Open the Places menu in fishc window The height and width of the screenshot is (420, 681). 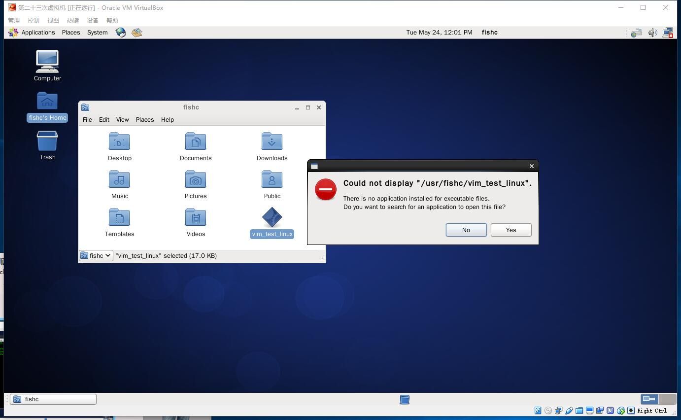point(145,120)
